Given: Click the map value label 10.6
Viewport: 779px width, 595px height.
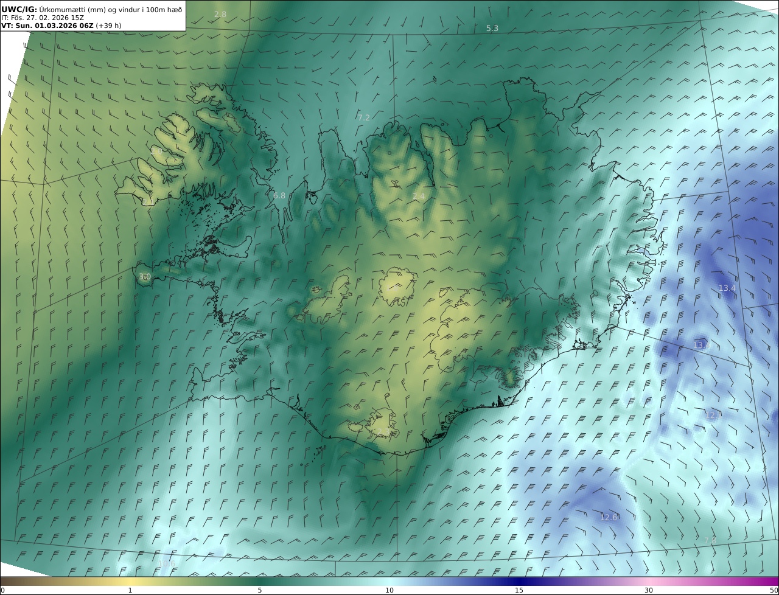Looking at the screenshot, I should (x=166, y=564).
